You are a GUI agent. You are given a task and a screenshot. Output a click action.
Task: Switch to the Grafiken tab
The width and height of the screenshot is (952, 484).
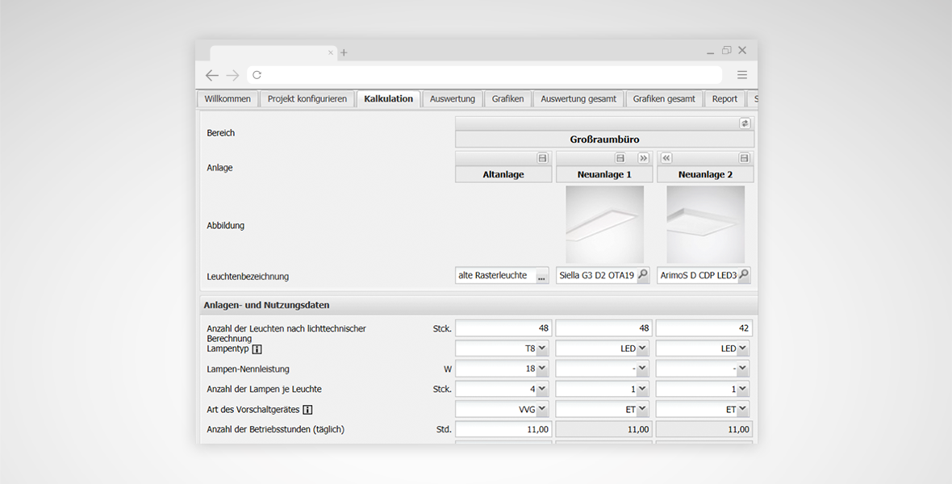507,99
